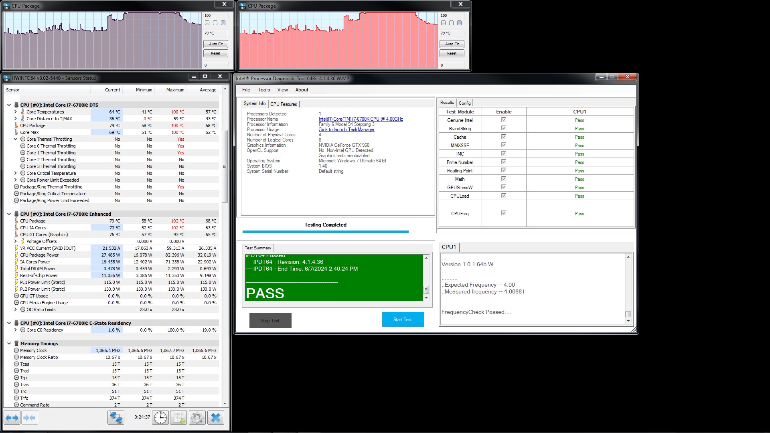Click the circle icon beside Core 2 Thermal Throttling
The width and height of the screenshot is (770, 433).
tap(23, 160)
